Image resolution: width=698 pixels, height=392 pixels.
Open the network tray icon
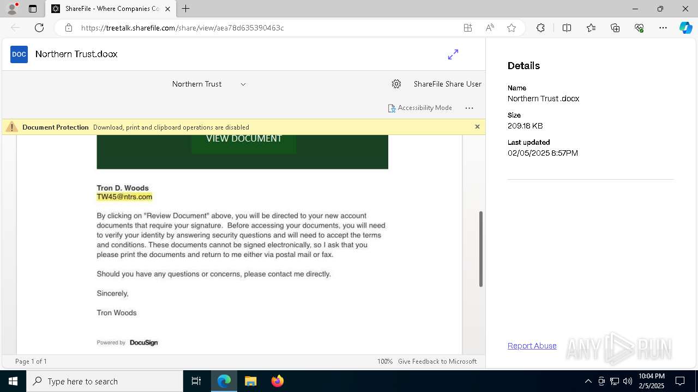[x=615, y=381]
